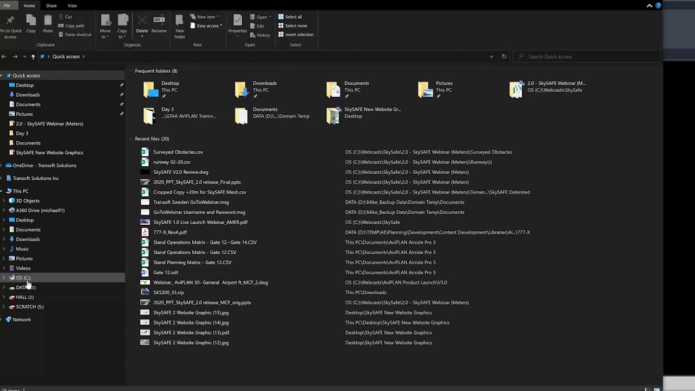Choose Paste shortcut in the ribbon
This screenshot has height=391, width=695.
[x=74, y=35]
